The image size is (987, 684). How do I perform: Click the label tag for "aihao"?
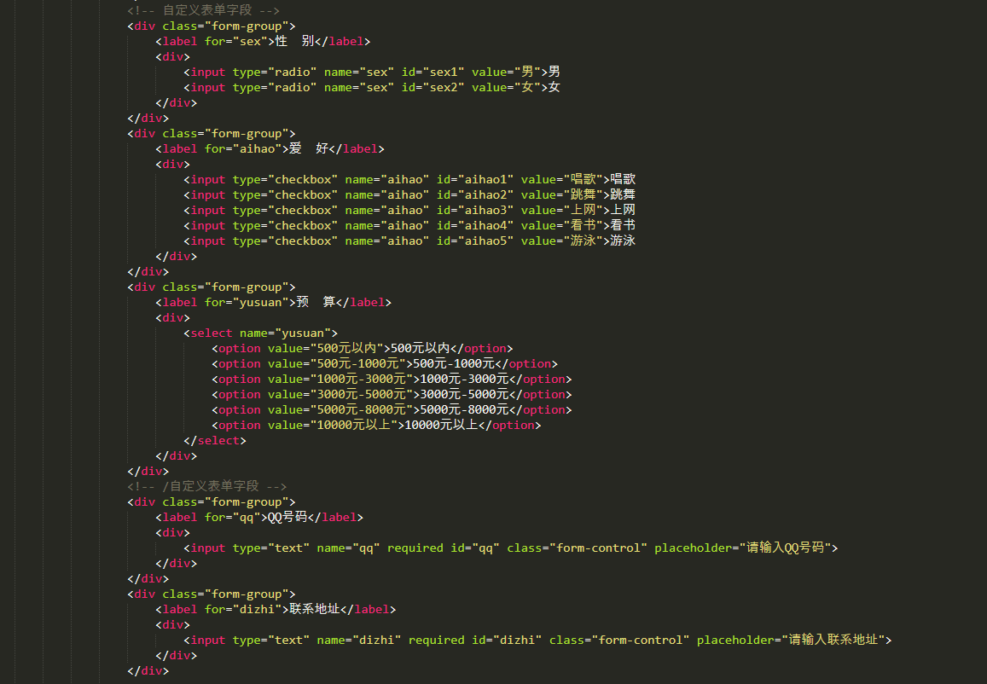[270, 148]
